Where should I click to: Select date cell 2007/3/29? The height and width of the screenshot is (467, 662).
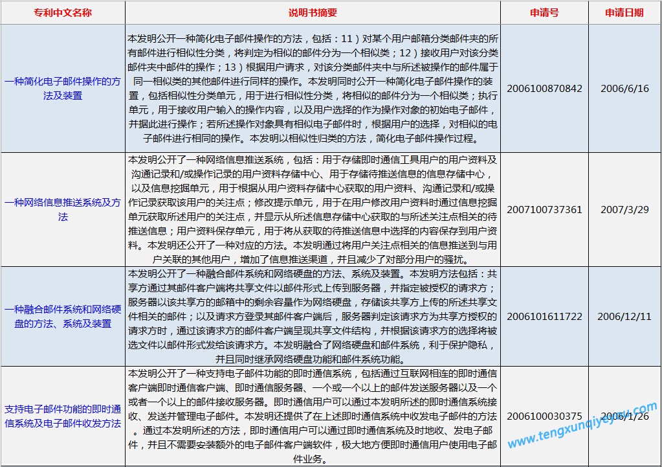point(624,209)
